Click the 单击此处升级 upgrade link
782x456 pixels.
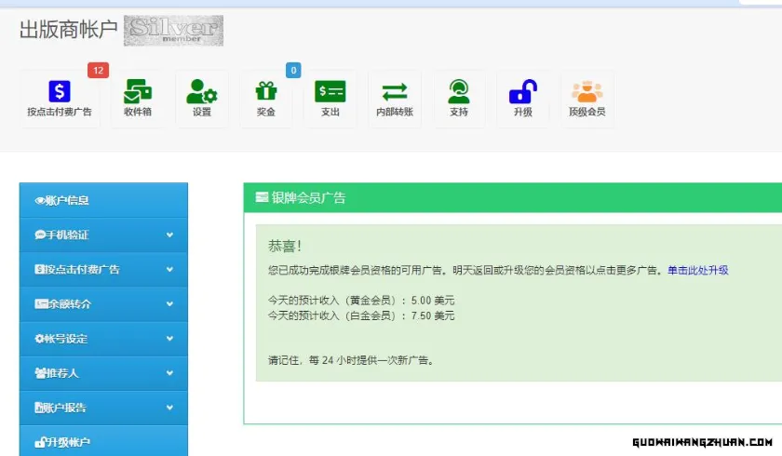coord(697,270)
